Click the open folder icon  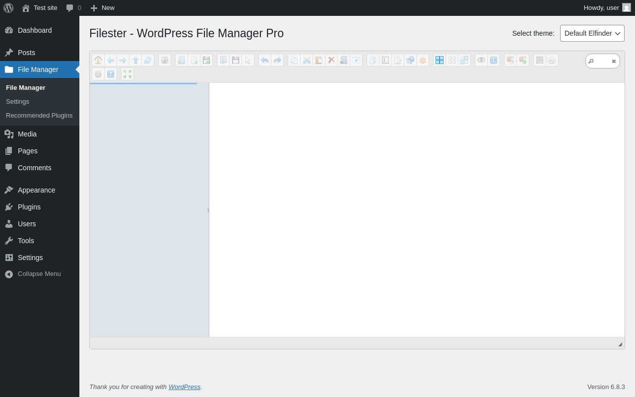(223, 60)
